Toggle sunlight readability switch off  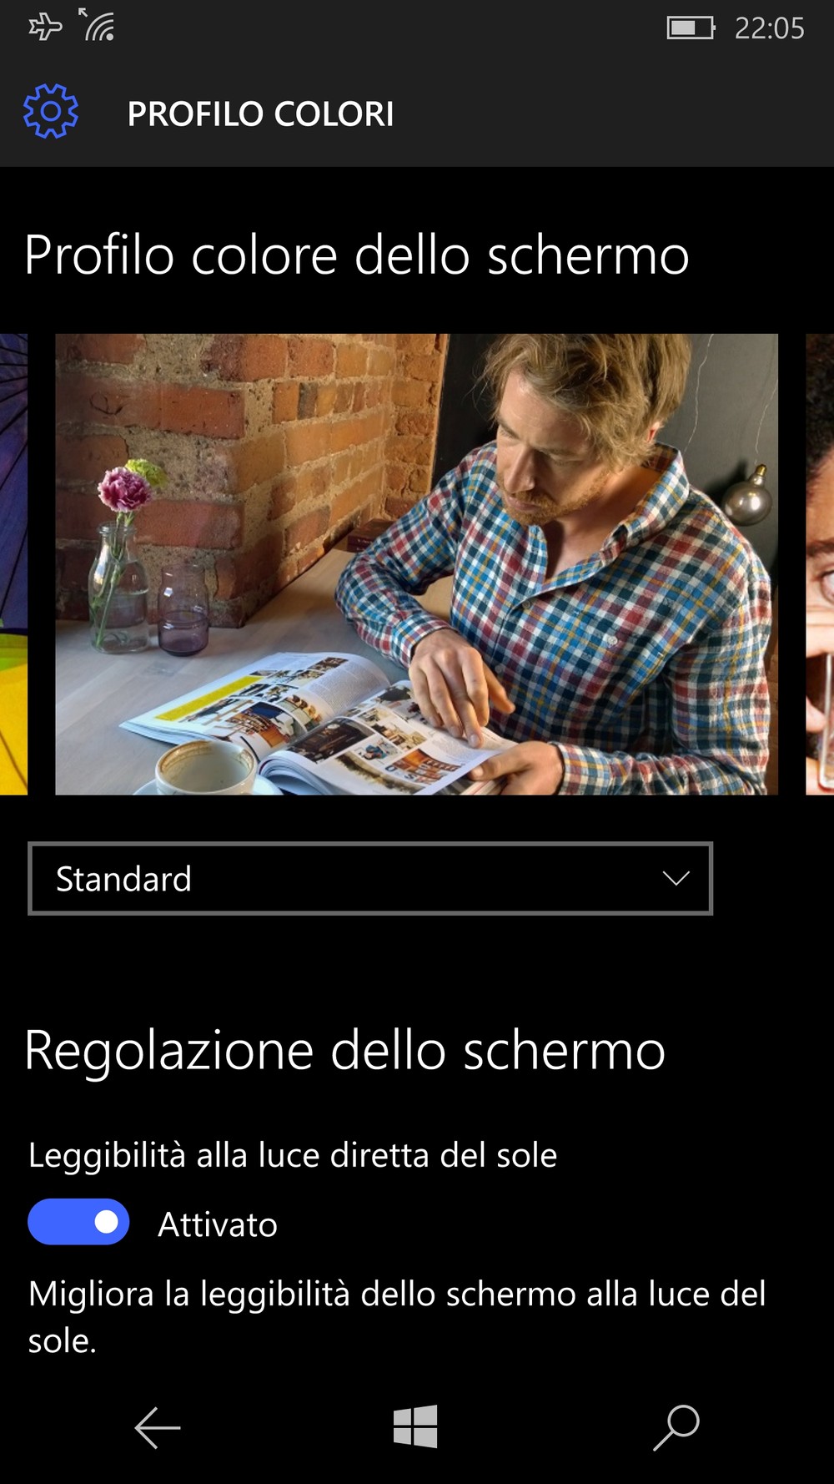tap(78, 1222)
